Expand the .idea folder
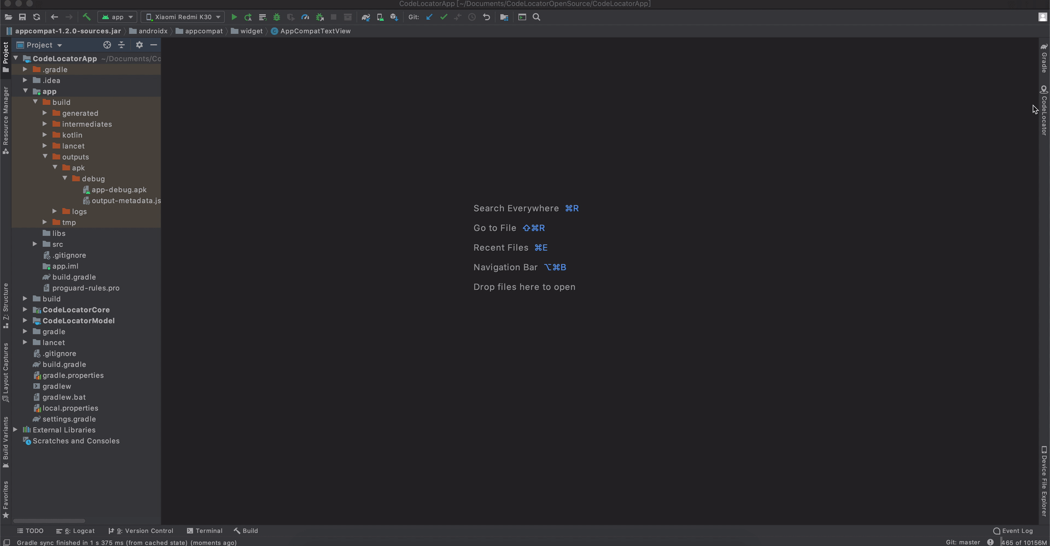Image resolution: width=1050 pixels, height=546 pixels. point(25,80)
